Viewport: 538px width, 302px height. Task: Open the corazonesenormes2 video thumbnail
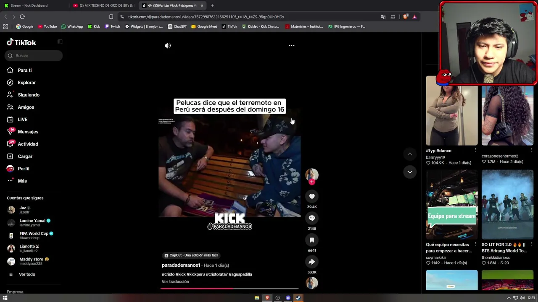pos(507,110)
